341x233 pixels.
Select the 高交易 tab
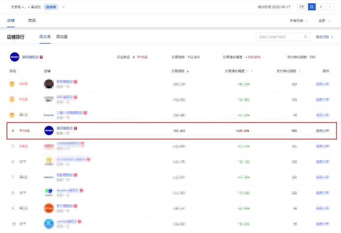coord(45,37)
